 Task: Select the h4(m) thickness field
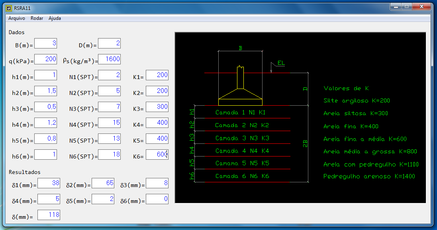pyautogui.click(x=46, y=123)
